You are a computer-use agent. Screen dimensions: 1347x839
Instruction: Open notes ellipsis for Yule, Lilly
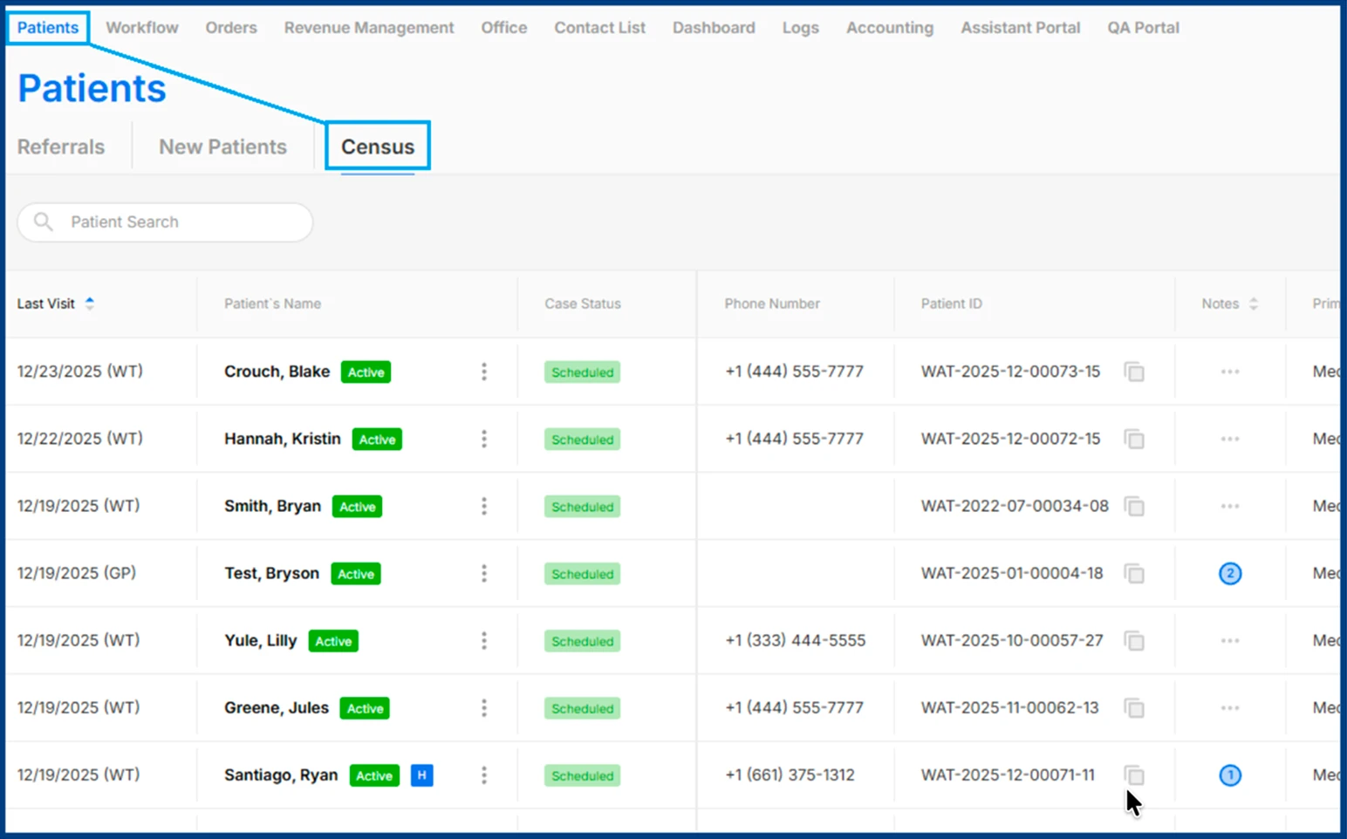pos(1229,641)
